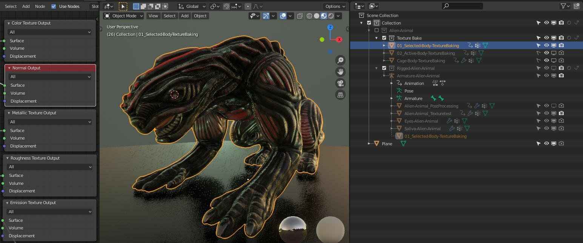Open the viewport Options dropdown
Viewport: 583px width, 243px height.
(335, 6)
